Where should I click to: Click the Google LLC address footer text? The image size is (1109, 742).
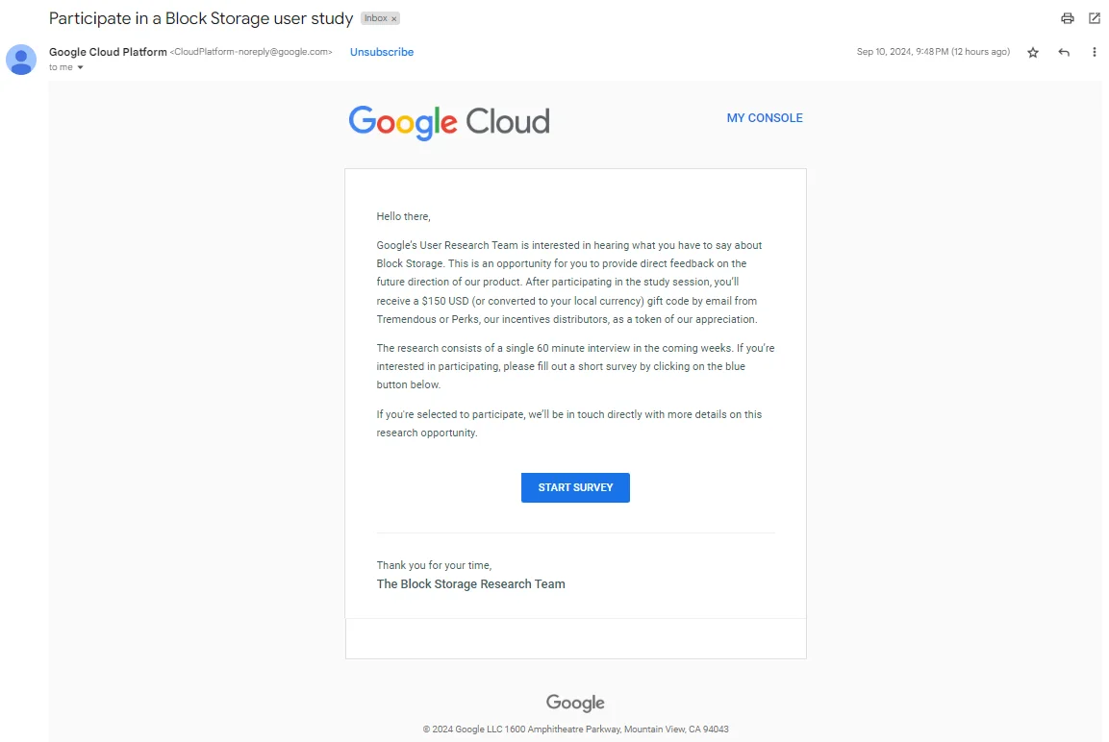(x=576, y=730)
